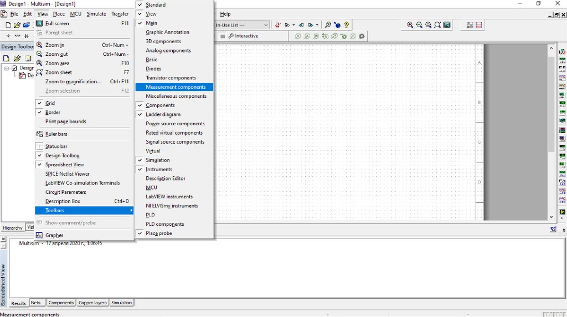Click the new design icon in Design Toolbox
Image resolution: width=567 pixels, height=317 pixels.
point(7,58)
